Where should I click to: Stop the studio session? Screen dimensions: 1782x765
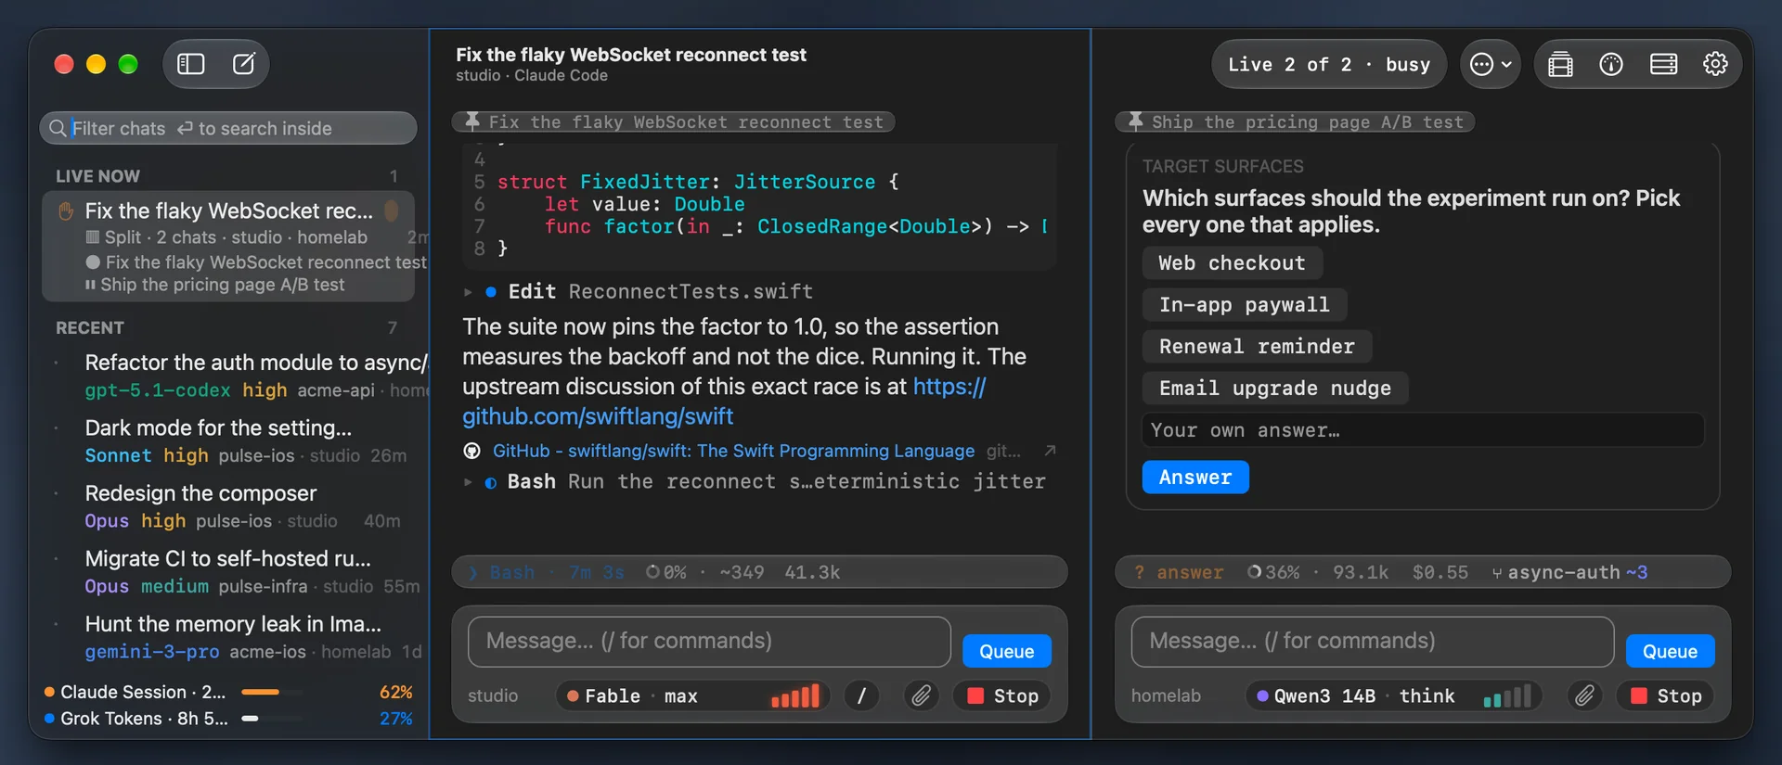1003,695
